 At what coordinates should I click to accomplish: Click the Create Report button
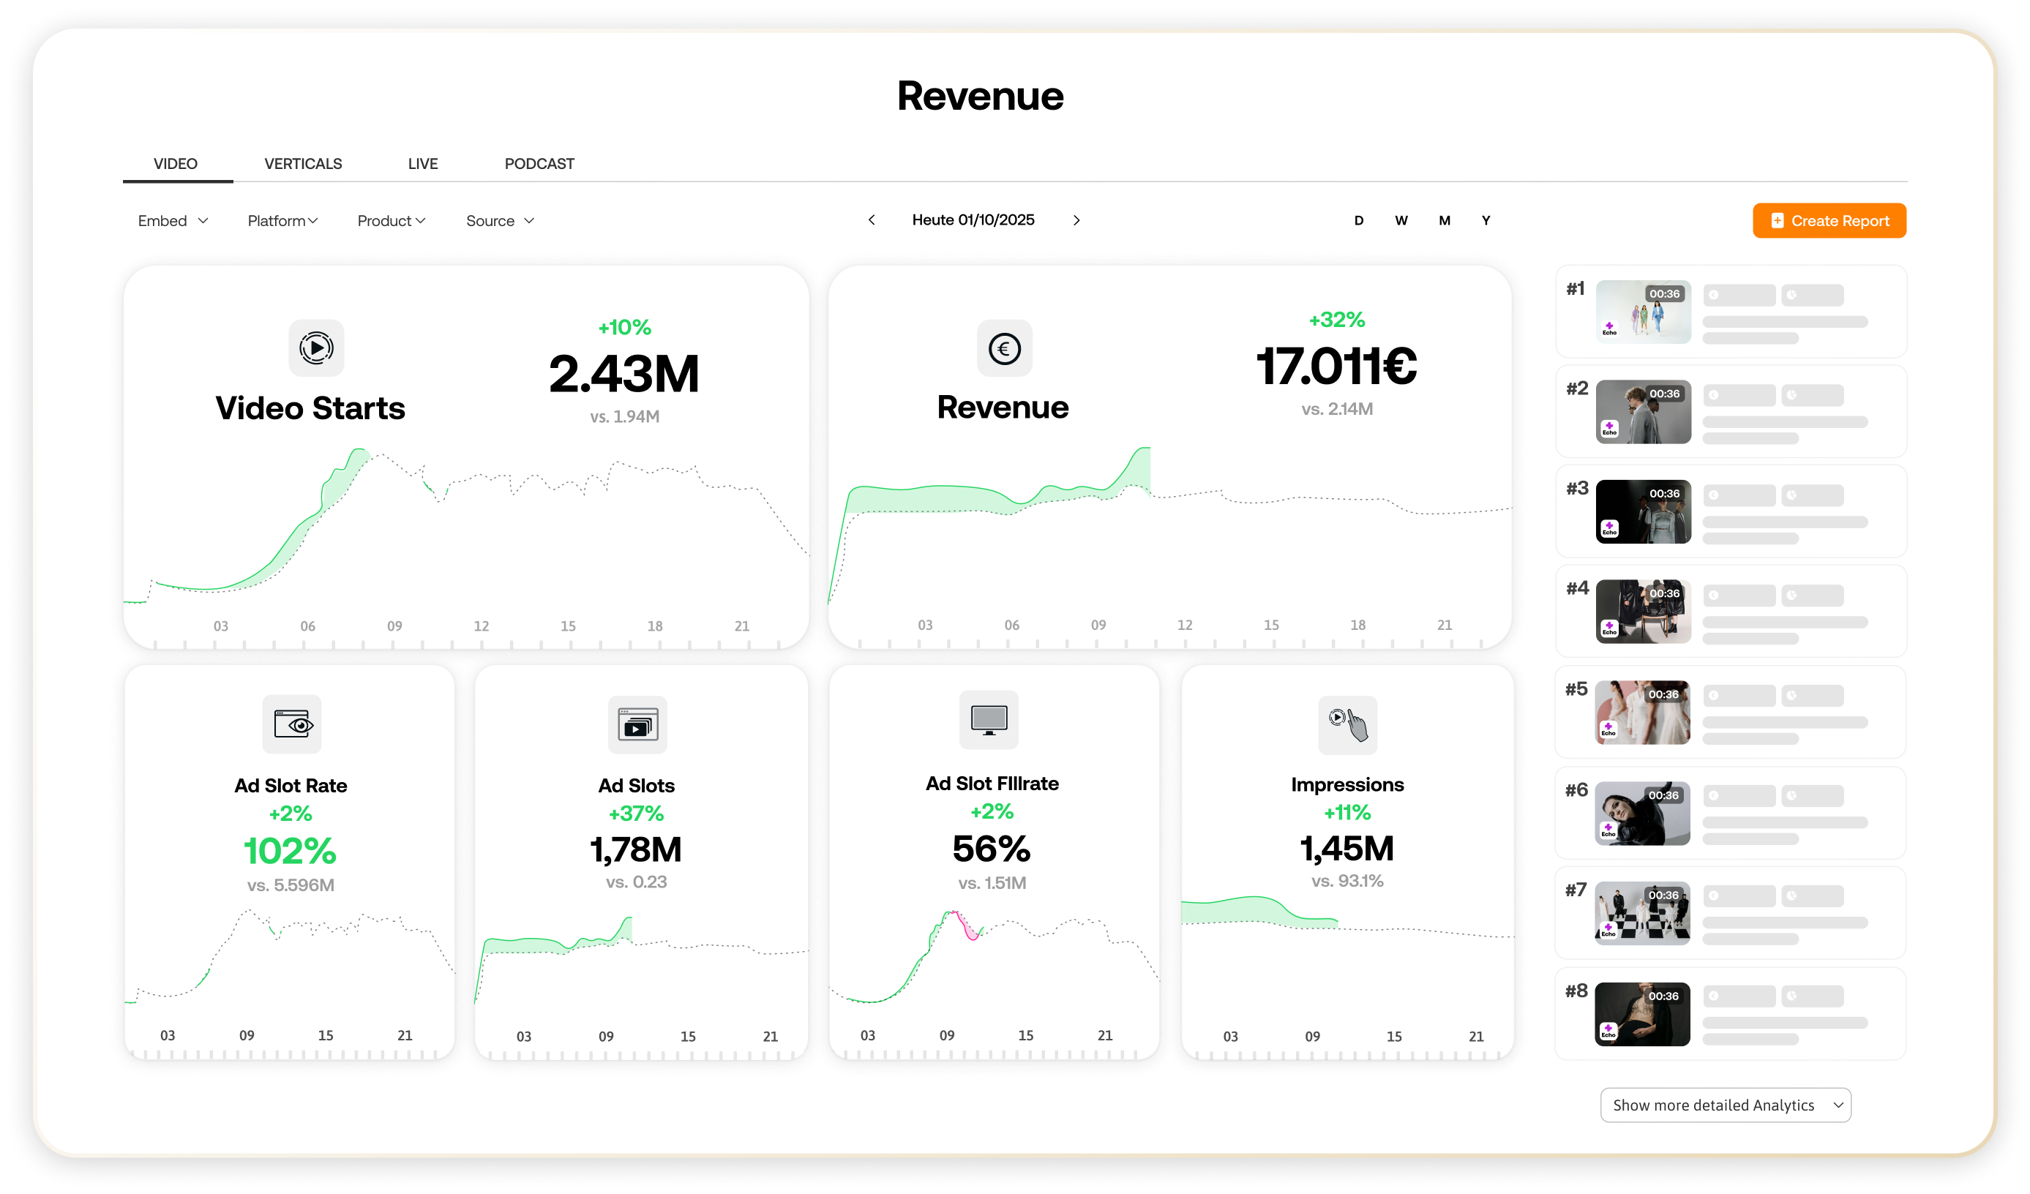[x=1829, y=221]
